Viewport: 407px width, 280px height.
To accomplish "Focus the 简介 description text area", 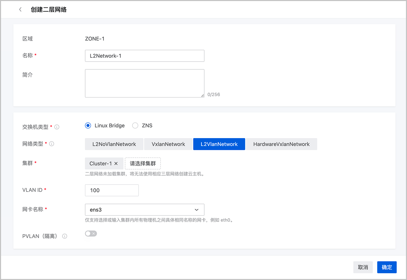I will 144,83.
